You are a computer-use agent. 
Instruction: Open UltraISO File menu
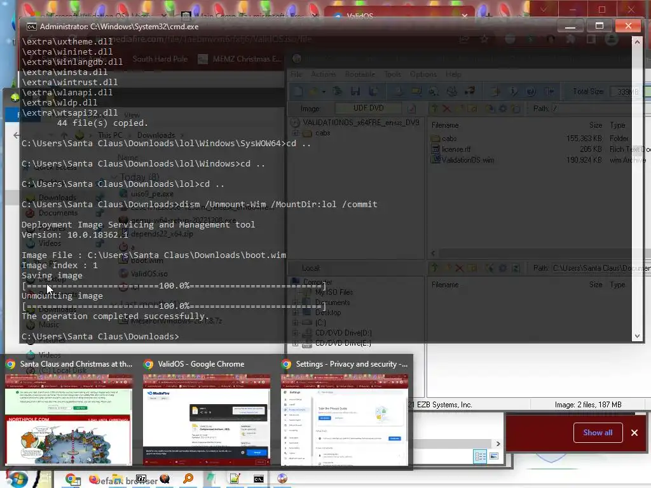coord(296,74)
